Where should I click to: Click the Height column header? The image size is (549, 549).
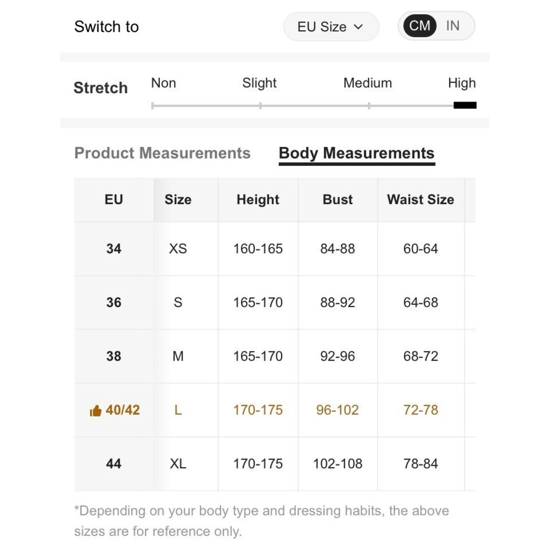(258, 200)
